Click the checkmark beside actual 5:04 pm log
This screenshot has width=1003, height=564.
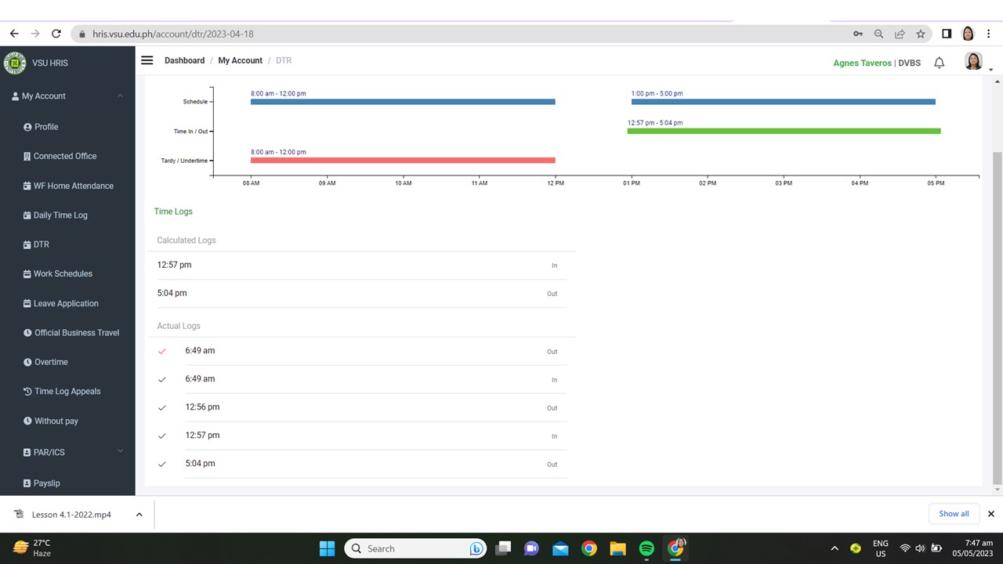pos(162,465)
